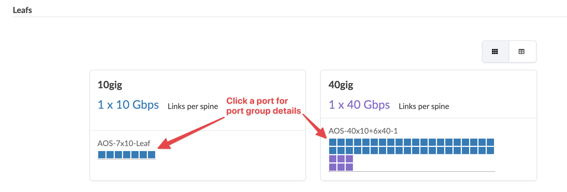
Task: Select last blue port in second row of 40gig
Action: click(490, 151)
